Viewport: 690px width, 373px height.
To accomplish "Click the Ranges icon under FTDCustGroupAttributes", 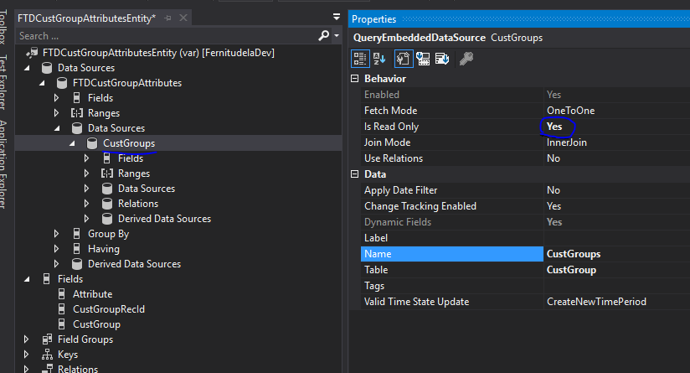I will click(77, 113).
